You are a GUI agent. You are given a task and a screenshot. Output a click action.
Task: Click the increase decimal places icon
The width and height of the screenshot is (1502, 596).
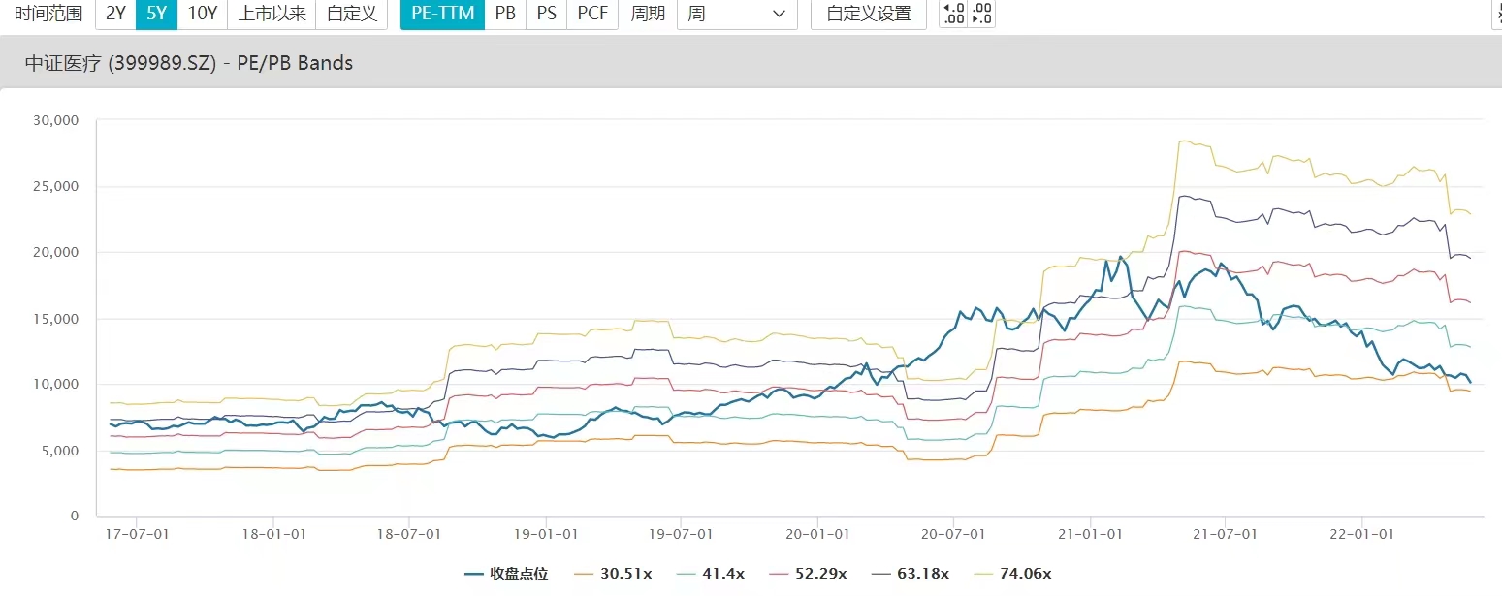tap(954, 14)
